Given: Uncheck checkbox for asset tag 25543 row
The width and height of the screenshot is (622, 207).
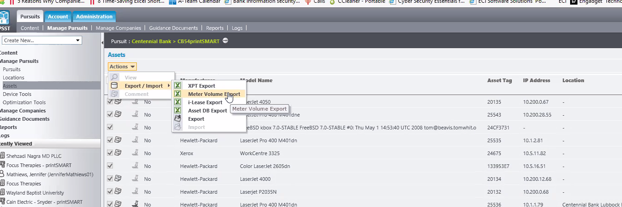Looking at the screenshot, I should point(110,114).
